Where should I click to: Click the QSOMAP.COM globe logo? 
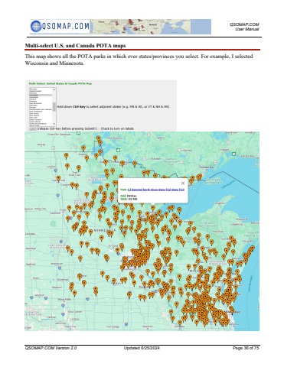tap(36, 26)
